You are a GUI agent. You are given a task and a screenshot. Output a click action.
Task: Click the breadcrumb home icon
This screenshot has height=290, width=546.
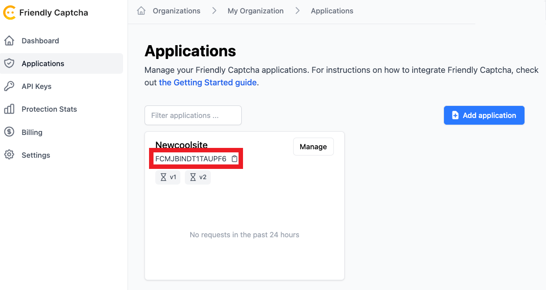[x=141, y=11]
